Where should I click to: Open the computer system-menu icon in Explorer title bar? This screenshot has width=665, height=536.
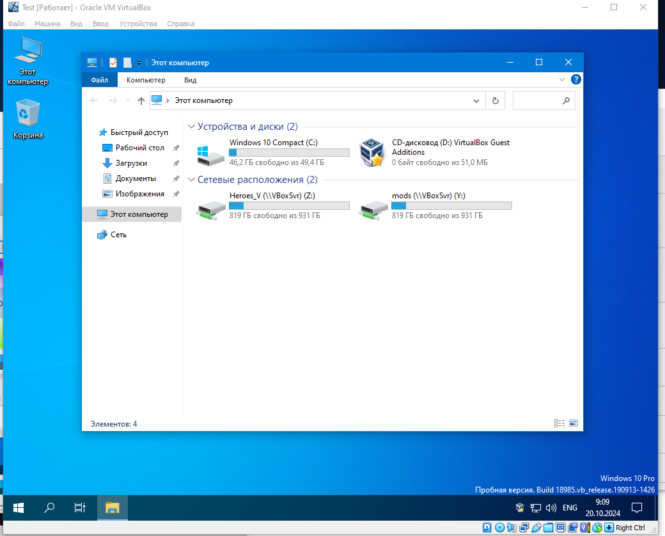click(x=92, y=63)
